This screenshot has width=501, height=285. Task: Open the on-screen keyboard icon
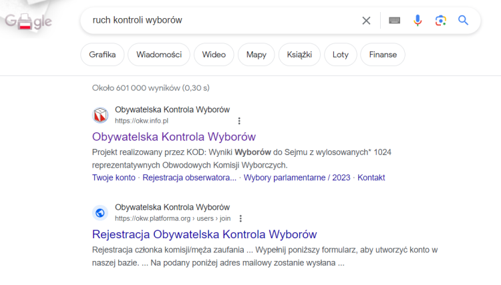pyautogui.click(x=394, y=21)
